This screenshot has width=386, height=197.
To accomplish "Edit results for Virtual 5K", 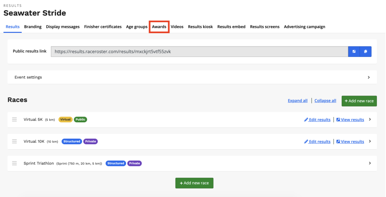I will pyautogui.click(x=317, y=119).
